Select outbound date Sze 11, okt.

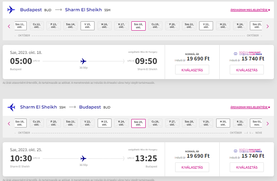(x=21, y=26)
